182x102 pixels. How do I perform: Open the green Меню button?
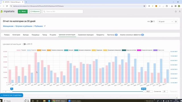(x=23, y=11)
